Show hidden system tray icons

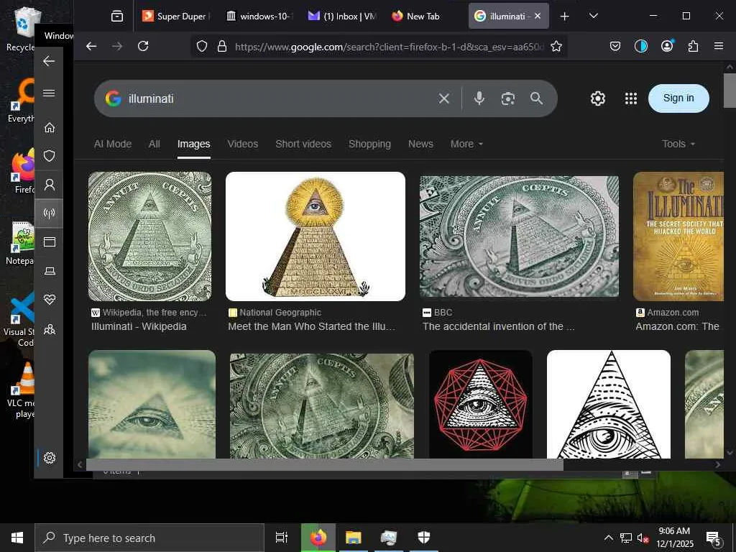click(x=608, y=538)
